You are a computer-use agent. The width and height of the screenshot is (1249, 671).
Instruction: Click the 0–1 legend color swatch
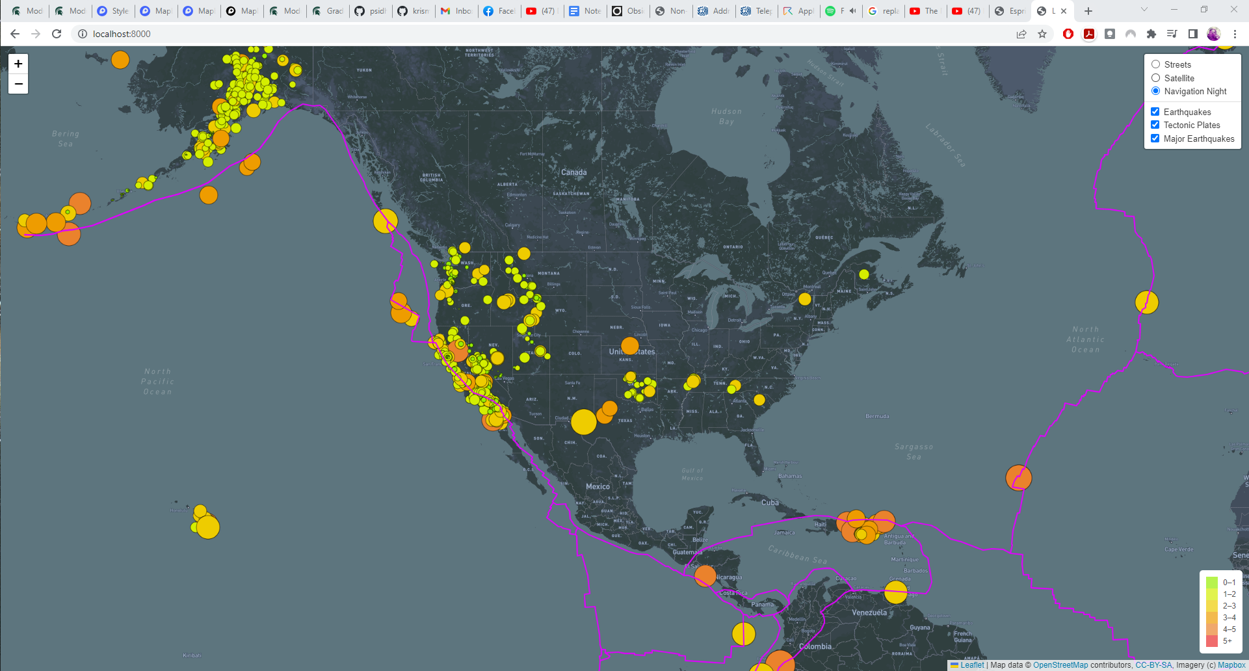tap(1212, 583)
